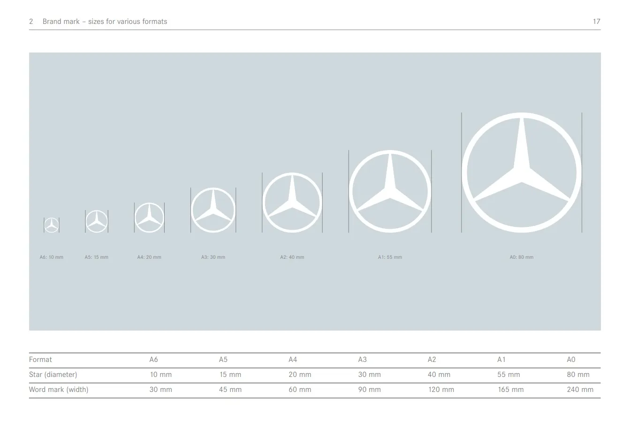Image resolution: width=630 pixels, height=444 pixels.
Task: Click the smallest Mercedes star logo (A6)
Action: pyautogui.click(x=52, y=225)
